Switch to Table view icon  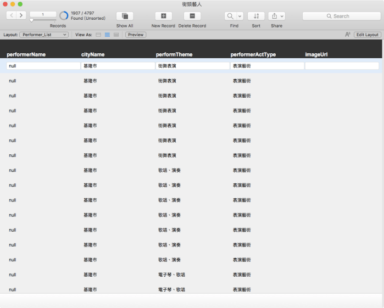point(116,35)
